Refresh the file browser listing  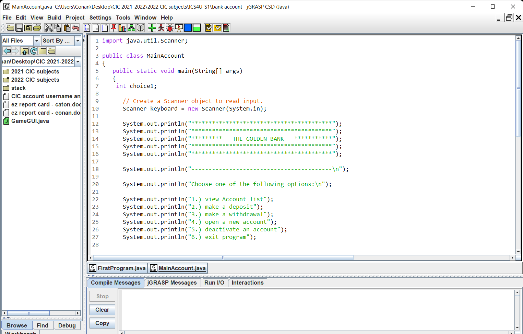34,51
